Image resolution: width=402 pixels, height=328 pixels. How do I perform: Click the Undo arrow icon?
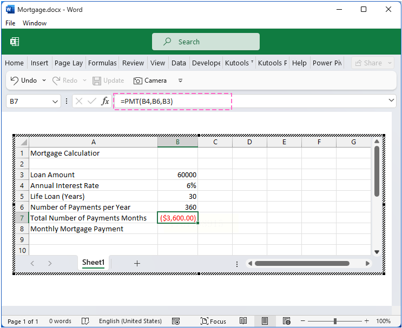(15, 81)
